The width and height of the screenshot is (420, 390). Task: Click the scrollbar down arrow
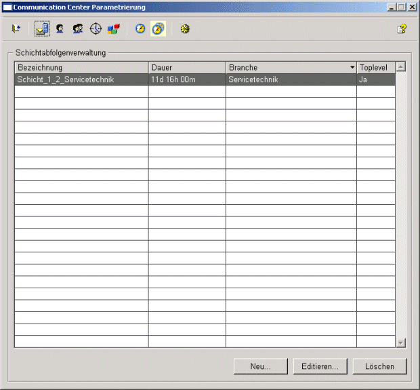pos(400,343)
